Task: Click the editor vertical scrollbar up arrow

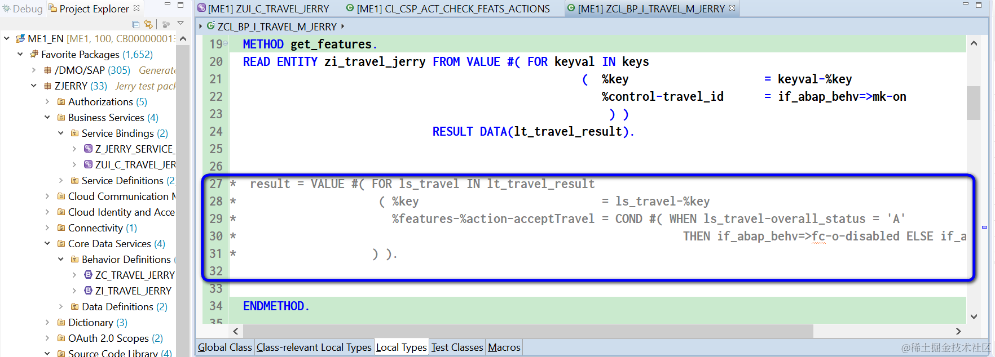Action: [974, 43]
